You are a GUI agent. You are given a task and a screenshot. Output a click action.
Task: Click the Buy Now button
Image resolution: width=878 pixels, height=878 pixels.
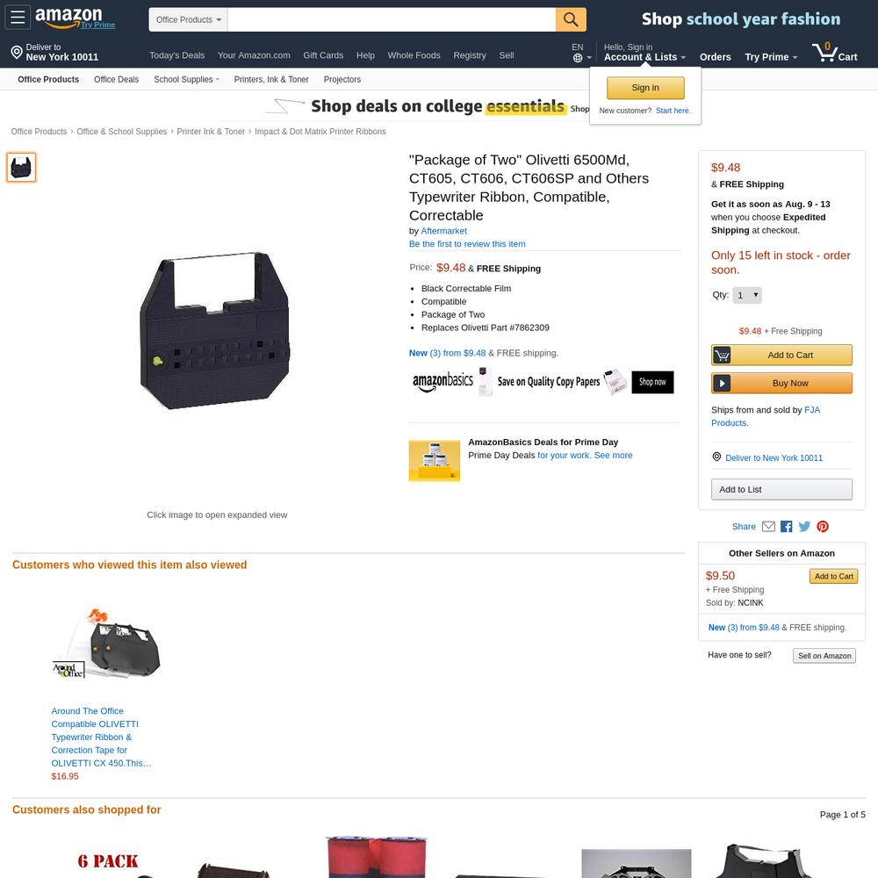tap(781, 383)
